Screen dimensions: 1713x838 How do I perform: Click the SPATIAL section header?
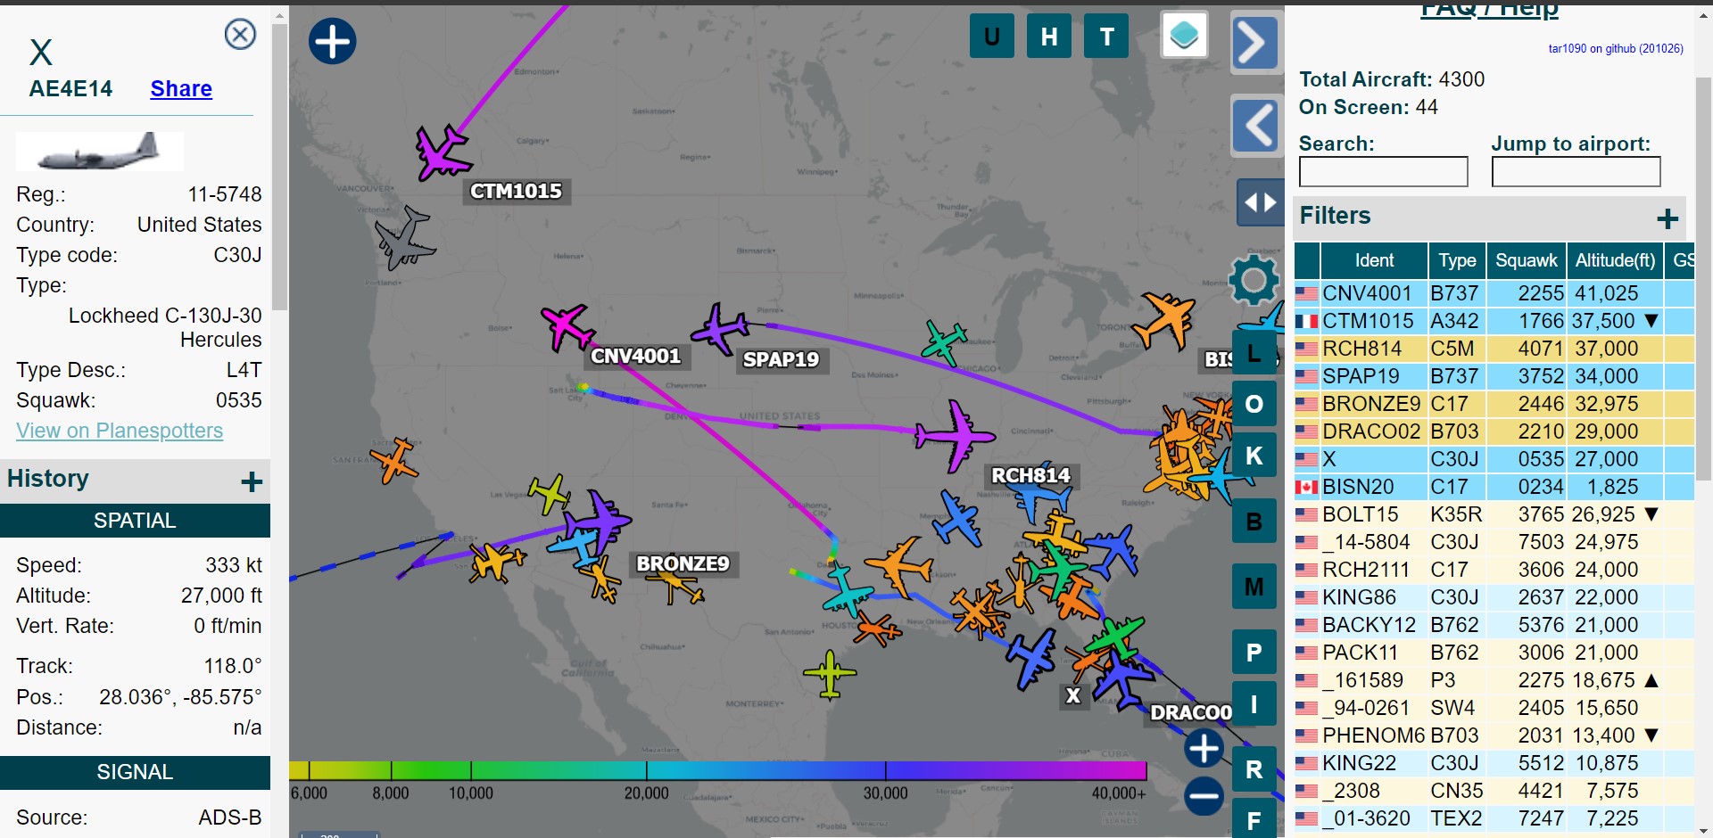pyautogui.click(x=135, y=521)
